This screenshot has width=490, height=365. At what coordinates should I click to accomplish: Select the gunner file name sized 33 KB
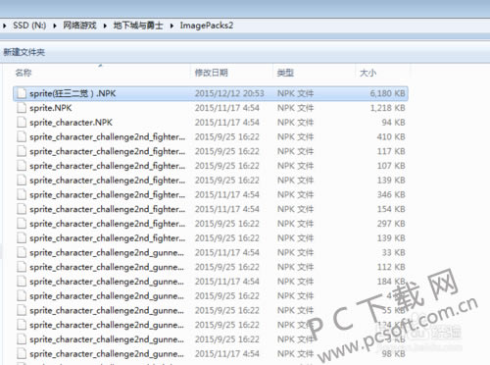[107, 252]
